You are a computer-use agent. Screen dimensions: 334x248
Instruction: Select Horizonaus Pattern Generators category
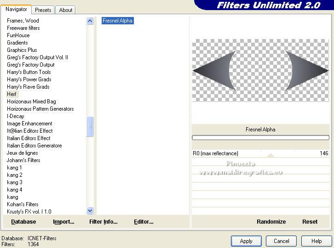pyautogui.click(x=40, y=109)
